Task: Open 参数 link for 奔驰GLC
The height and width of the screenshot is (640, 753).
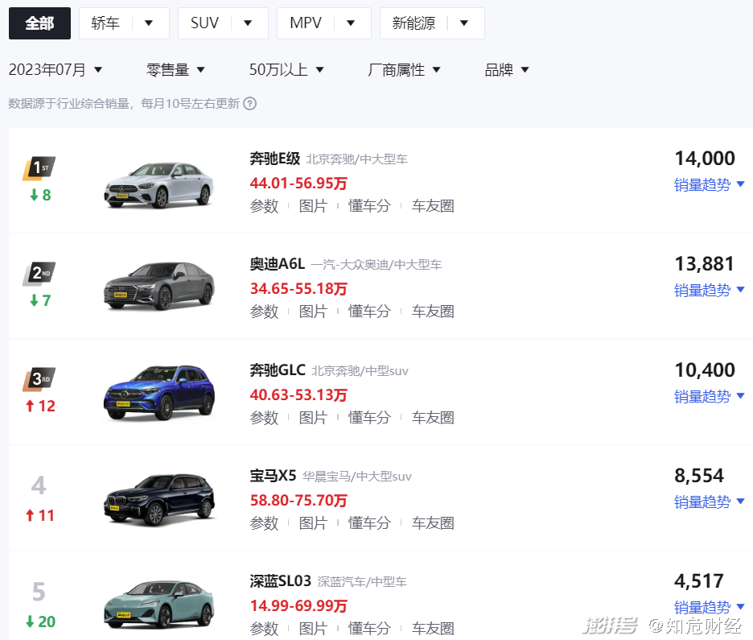Action: point(264,417)
